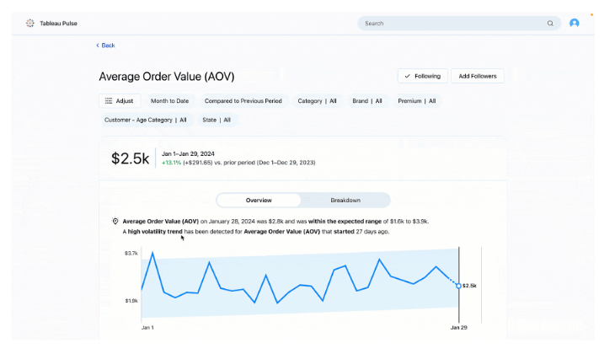The image size is (615, 359).
Task: Click the Adjust sliders icon
Action: [x=108, y=101]
